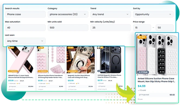Open the JZY Phone Case seller name
Screen dimensions: 180x105
point(72,90)
